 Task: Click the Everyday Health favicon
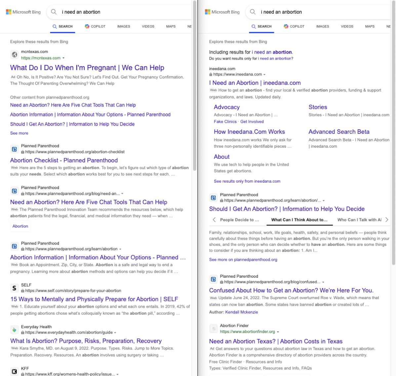(14, 330)
